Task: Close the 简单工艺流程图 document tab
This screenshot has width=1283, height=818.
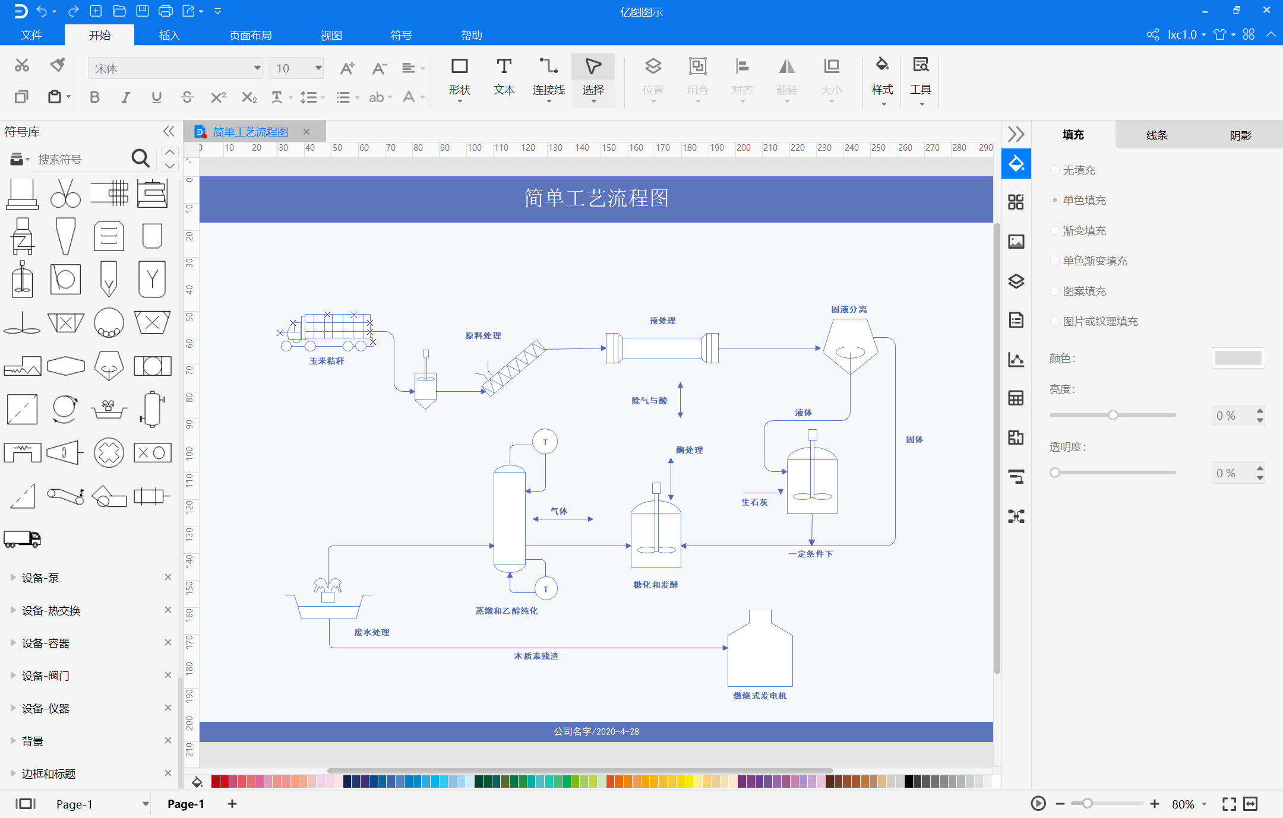Action: (306, 132)
